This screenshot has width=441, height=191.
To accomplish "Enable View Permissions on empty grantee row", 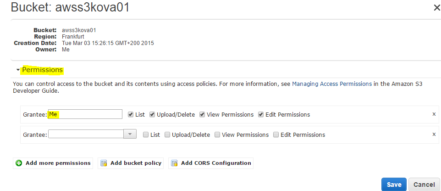I will coord(217,135).
